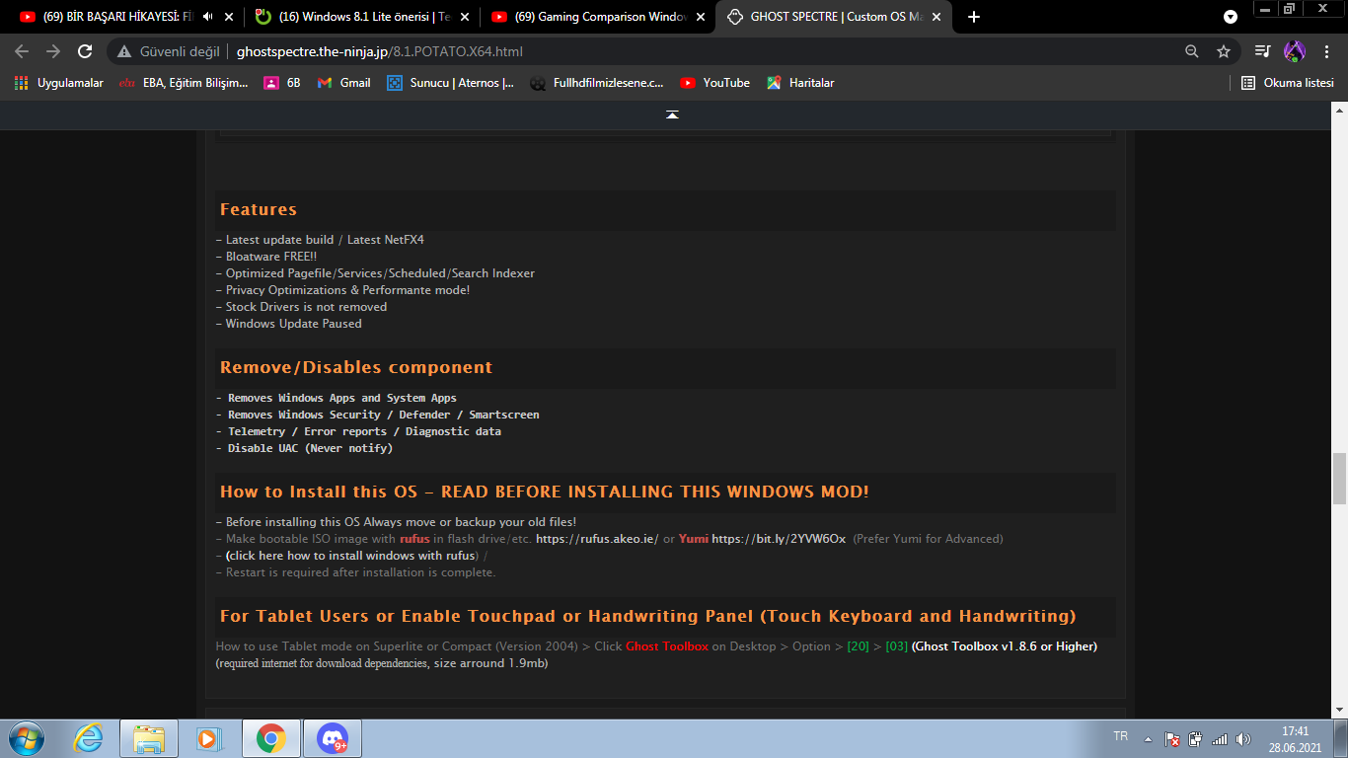Open the Windows Start menu
Image resolution: width=1348 pixels, height=758 pixels.
(x=25, y=738)
